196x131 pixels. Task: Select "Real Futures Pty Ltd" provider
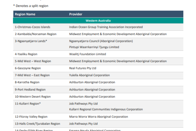pos(83,68)
